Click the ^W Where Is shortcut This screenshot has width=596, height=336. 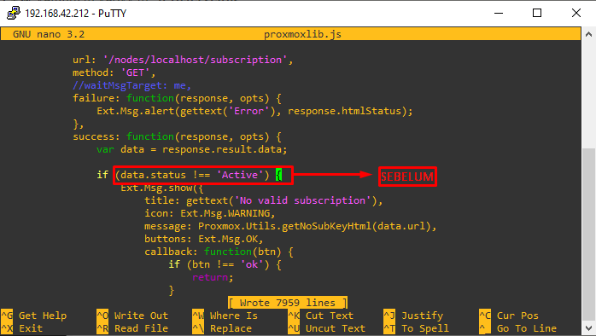[225, 316]
